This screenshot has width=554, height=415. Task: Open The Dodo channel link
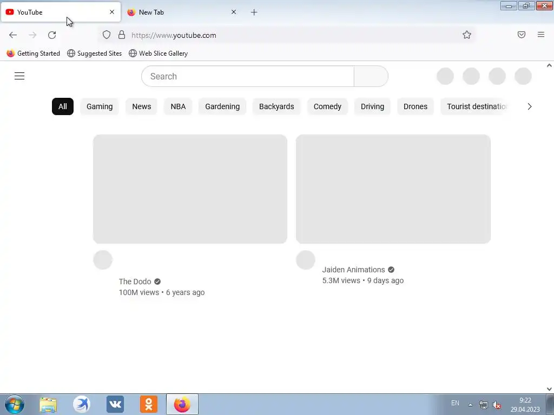[135, 282]
